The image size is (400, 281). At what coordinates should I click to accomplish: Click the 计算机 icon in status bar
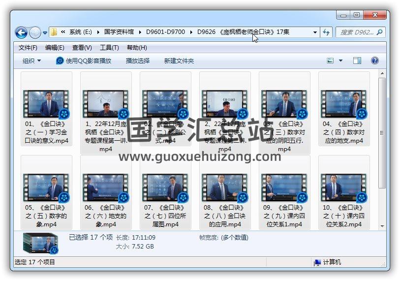[x=317, y=262]
